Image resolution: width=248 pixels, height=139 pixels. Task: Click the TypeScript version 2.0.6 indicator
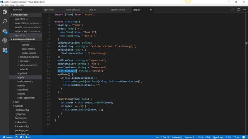pyautogui.click(x=228, y=137)
